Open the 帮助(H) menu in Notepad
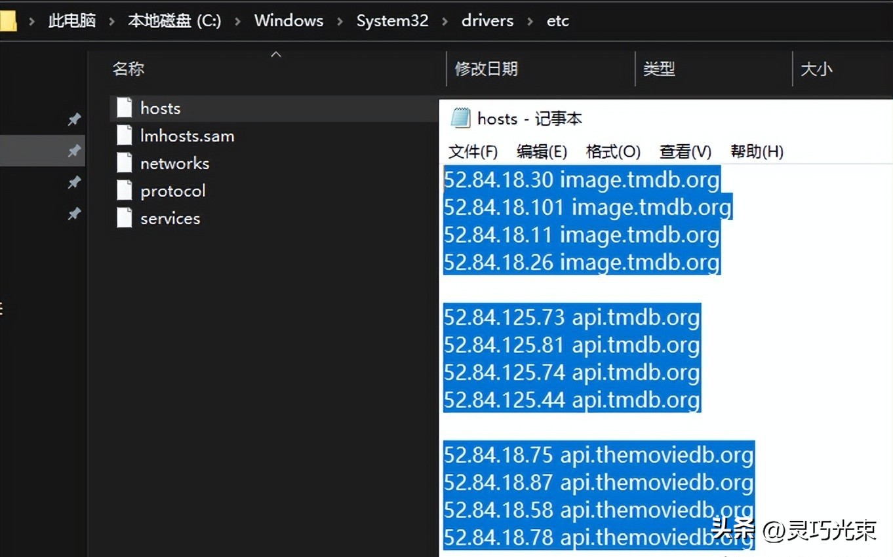893x557 pixels. [x=757, y=152]
